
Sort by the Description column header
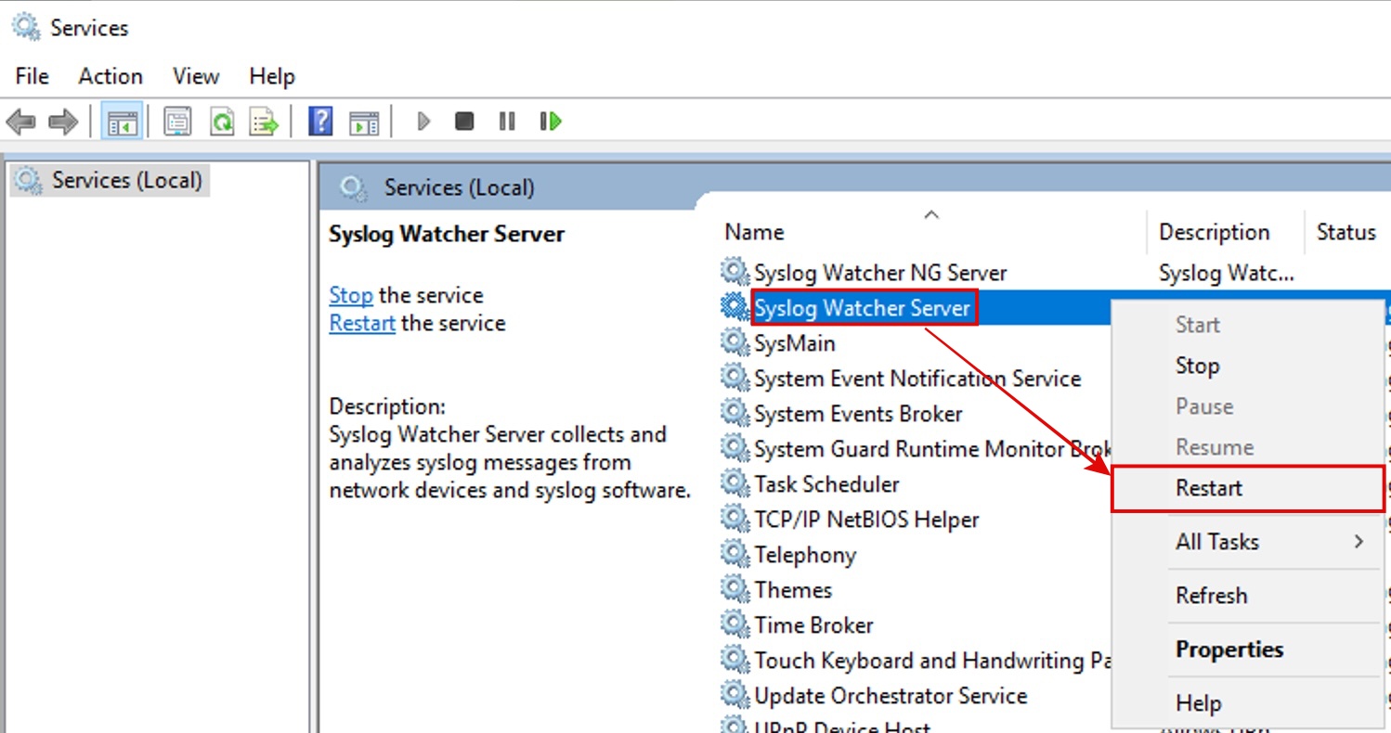click(1214, 232)
